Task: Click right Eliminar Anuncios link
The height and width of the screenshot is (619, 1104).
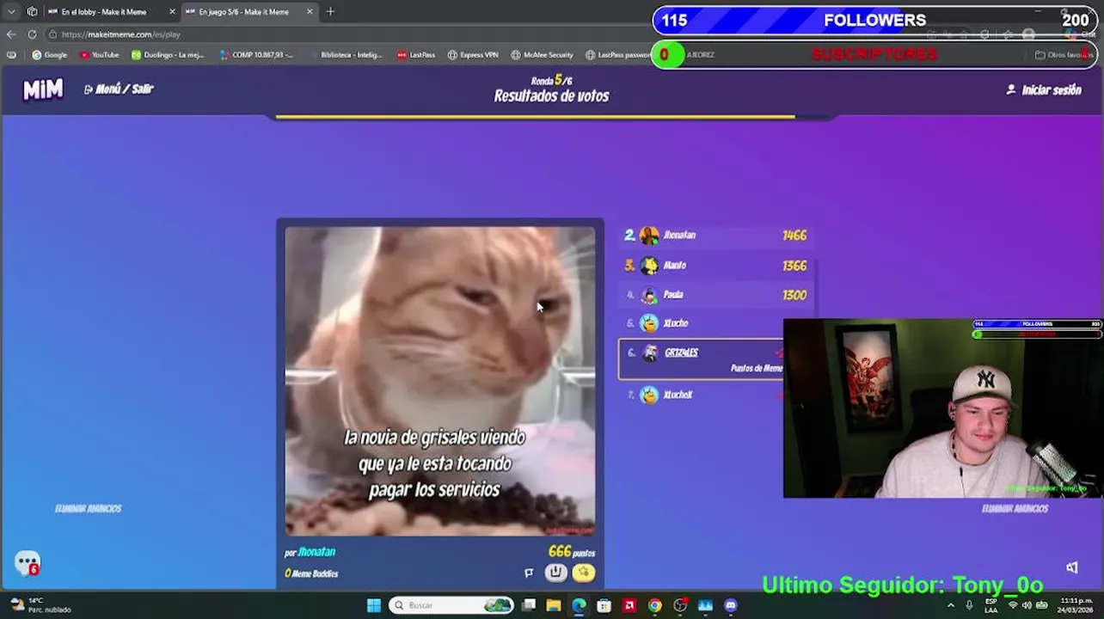Action: pyautogui.click(x=1015, y=508)
